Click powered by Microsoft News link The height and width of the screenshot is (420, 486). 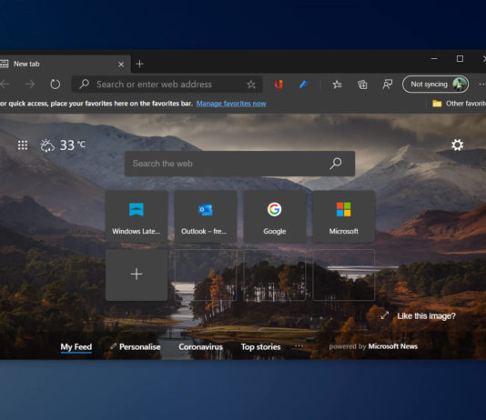tap(373, 346)
